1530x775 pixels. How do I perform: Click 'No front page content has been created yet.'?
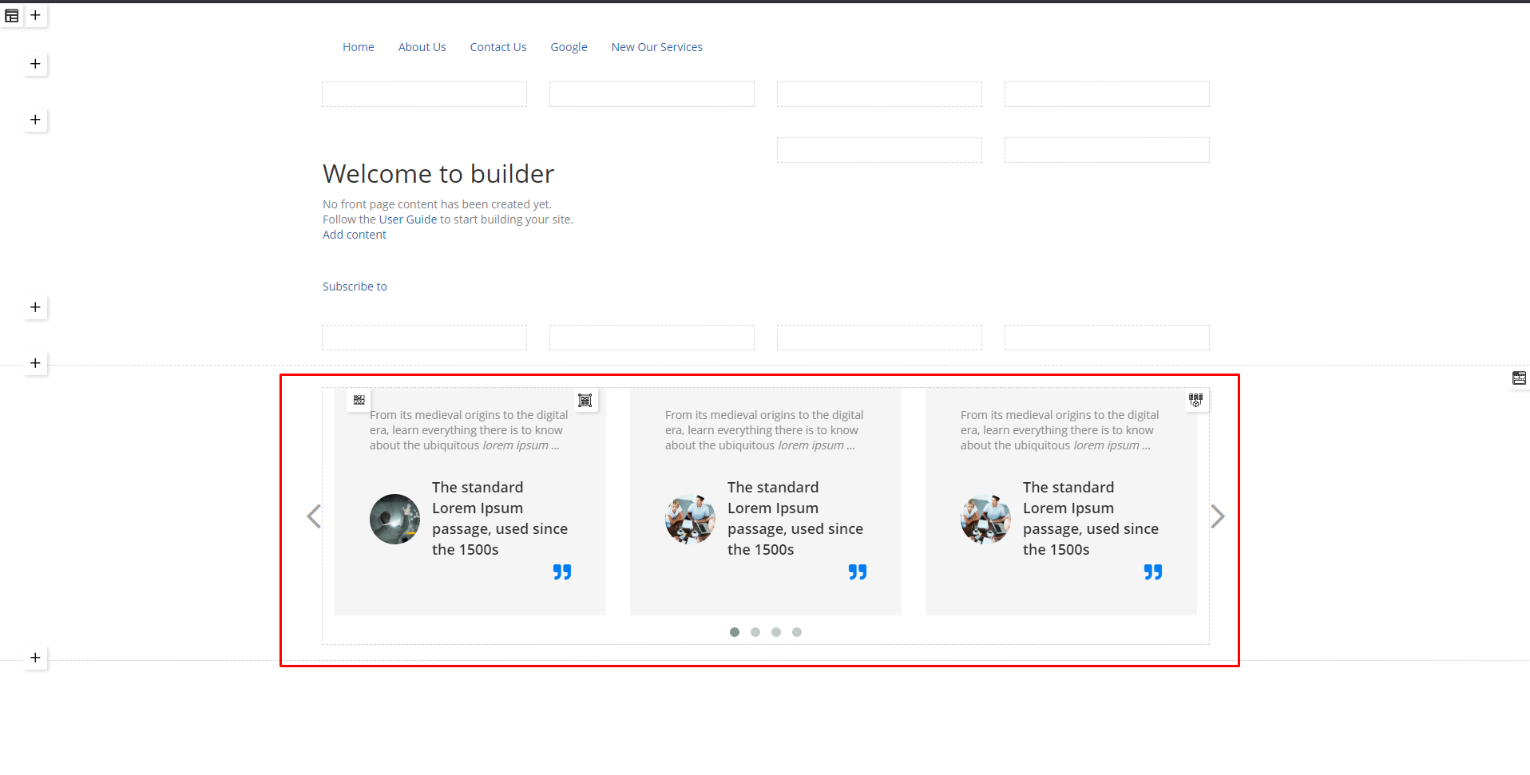(438, 204)
